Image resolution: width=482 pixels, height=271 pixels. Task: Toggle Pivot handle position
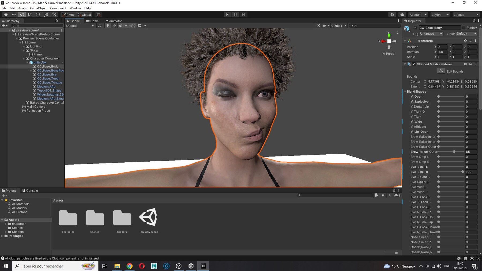point(68,15)
